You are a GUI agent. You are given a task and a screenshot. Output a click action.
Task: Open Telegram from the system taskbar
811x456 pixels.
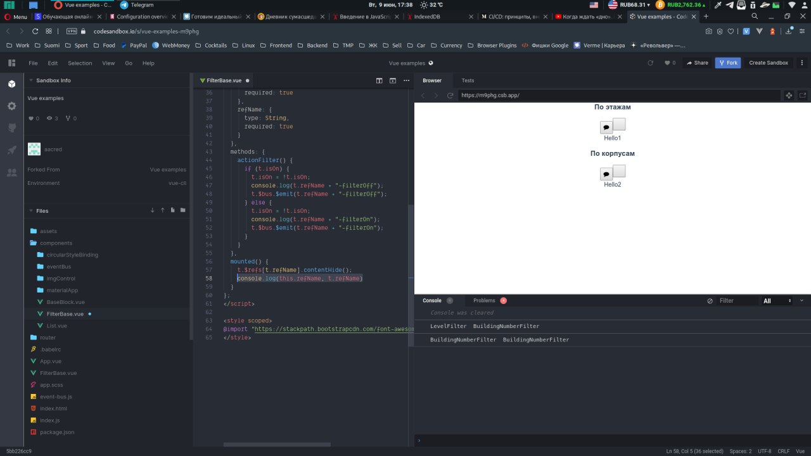click(136, 4)
